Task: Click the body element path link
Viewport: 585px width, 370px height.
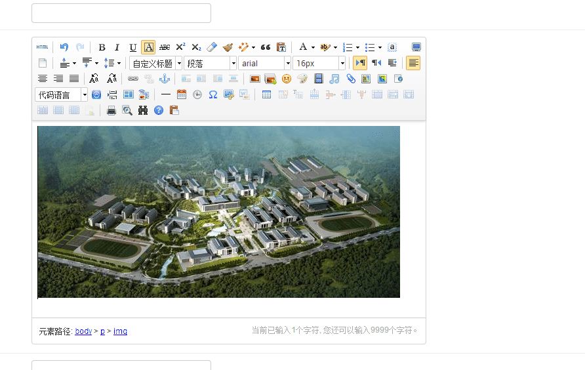Action: click(83, 331)
